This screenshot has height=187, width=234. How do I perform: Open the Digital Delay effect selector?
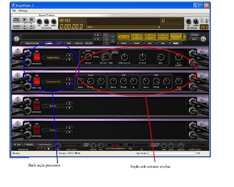click(53, 57)
